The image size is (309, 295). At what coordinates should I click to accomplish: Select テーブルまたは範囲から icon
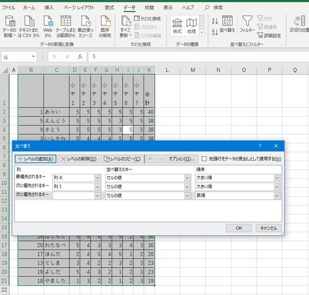tap(66, 27)
